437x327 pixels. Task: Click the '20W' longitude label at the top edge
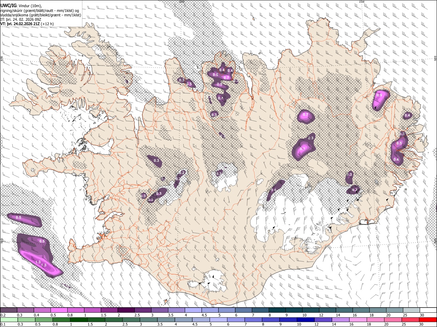[x=181, y=2]
